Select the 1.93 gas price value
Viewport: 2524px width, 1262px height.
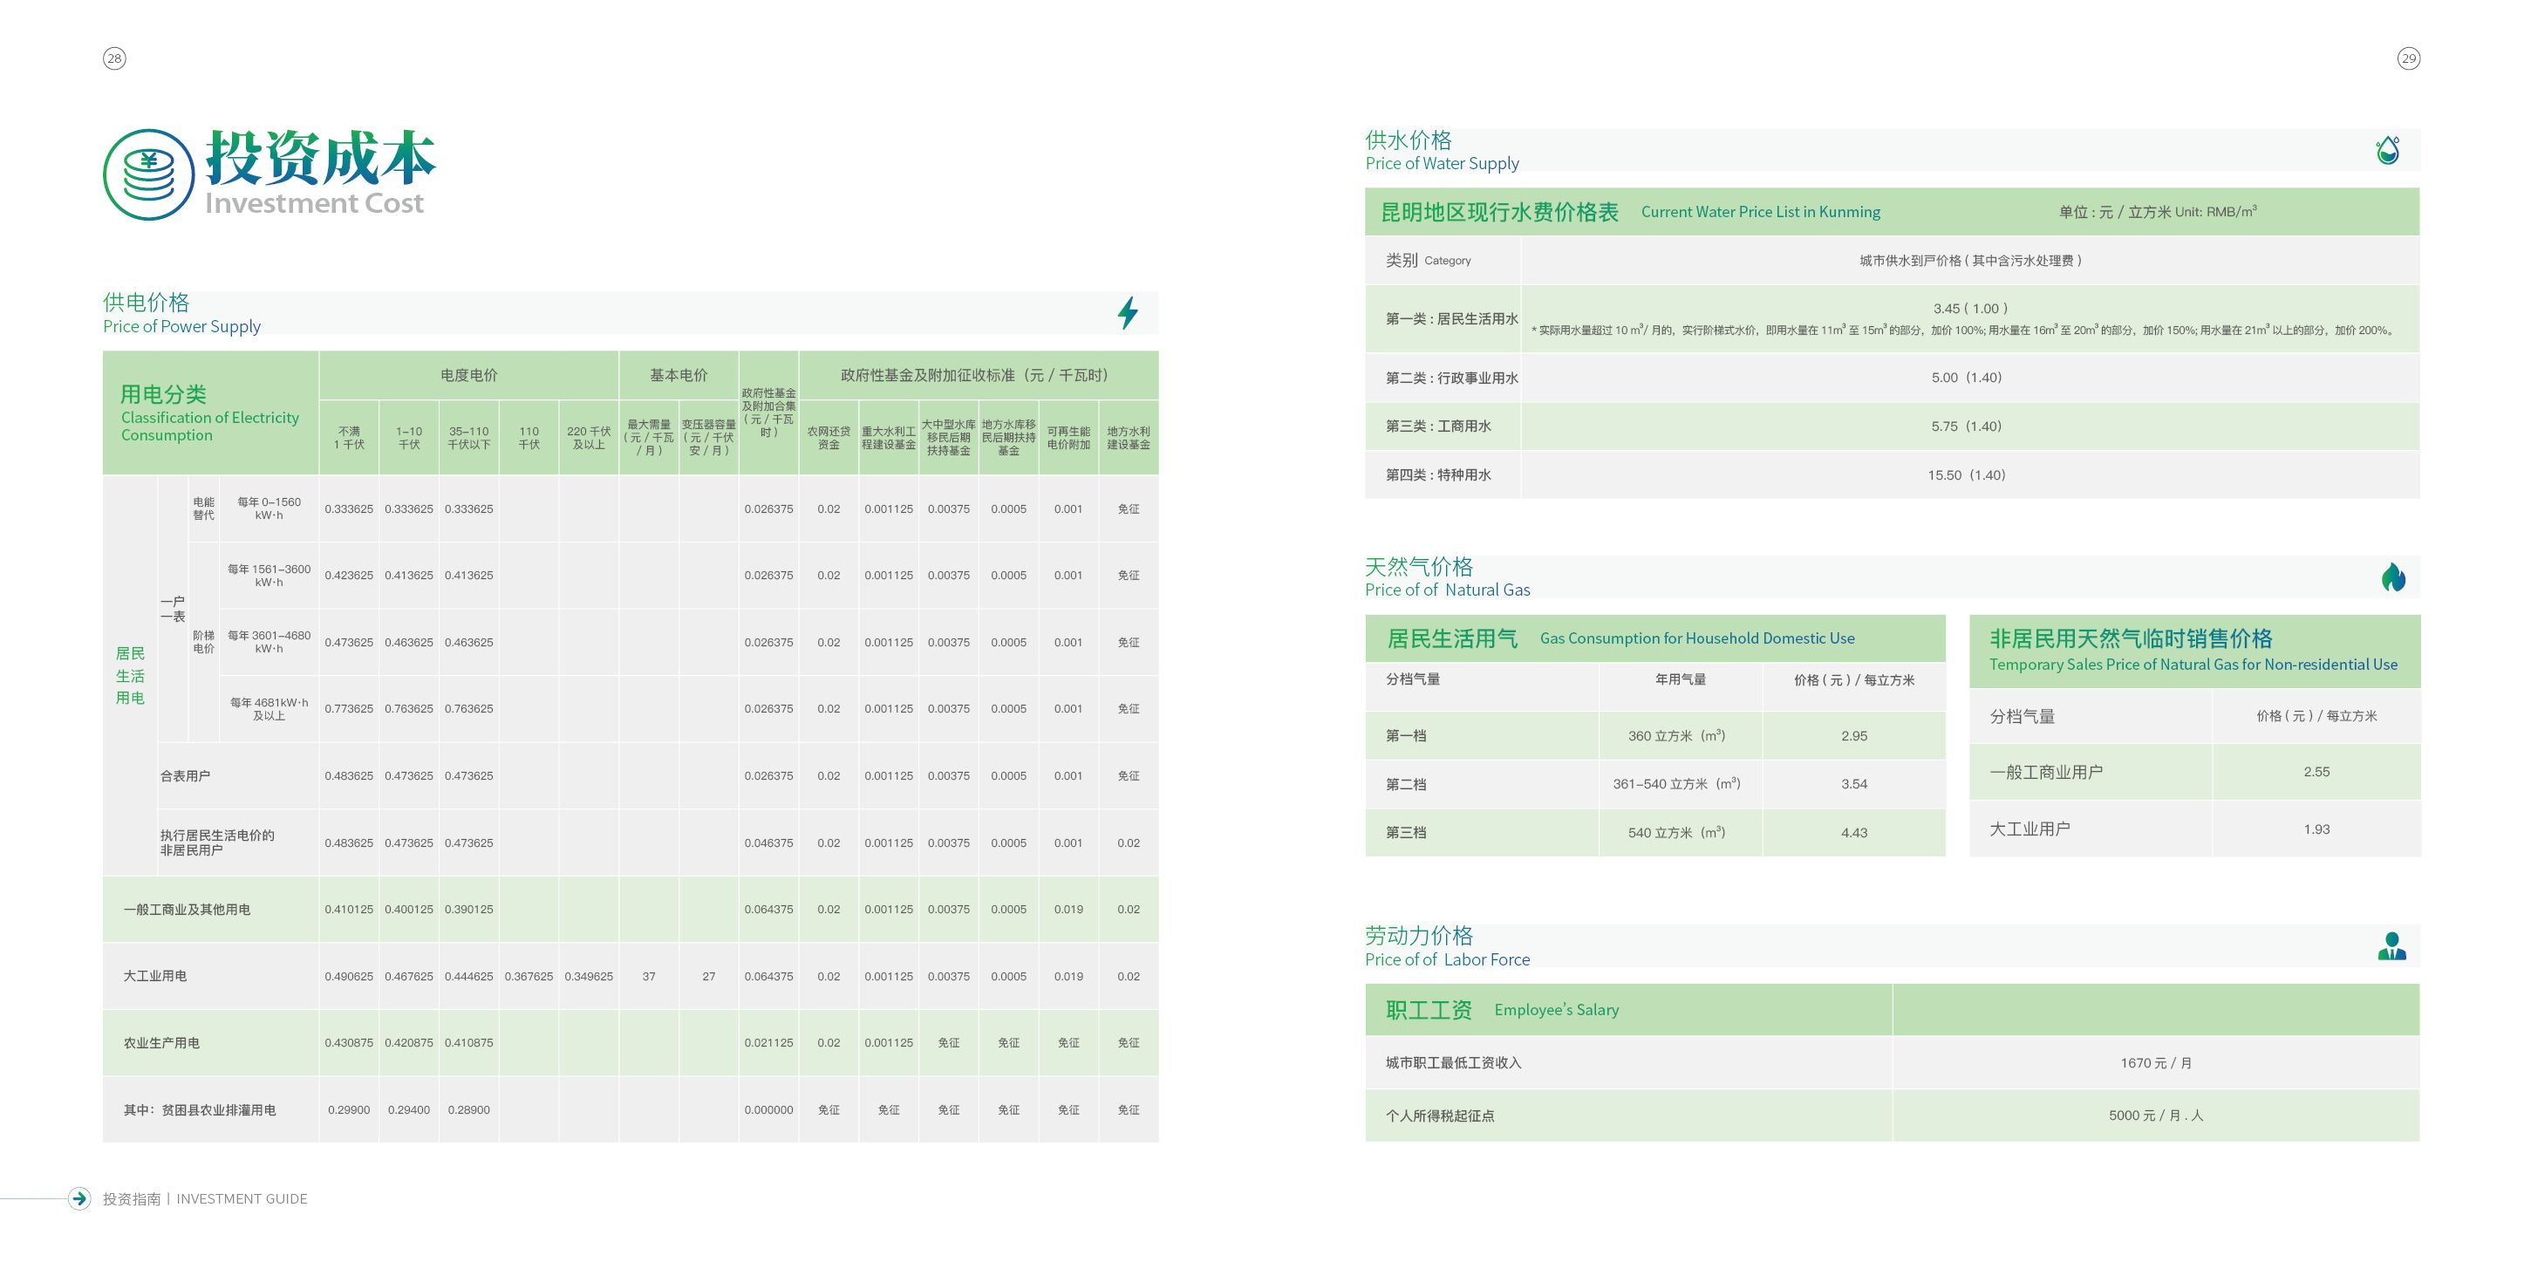coord(2316,829)
